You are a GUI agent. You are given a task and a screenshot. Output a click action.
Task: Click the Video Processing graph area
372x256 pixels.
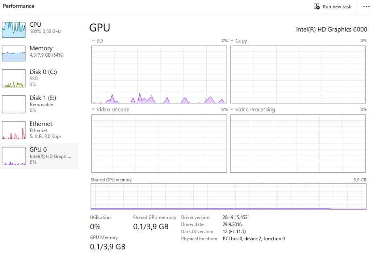pyautogui.click(x=298, y=143)
